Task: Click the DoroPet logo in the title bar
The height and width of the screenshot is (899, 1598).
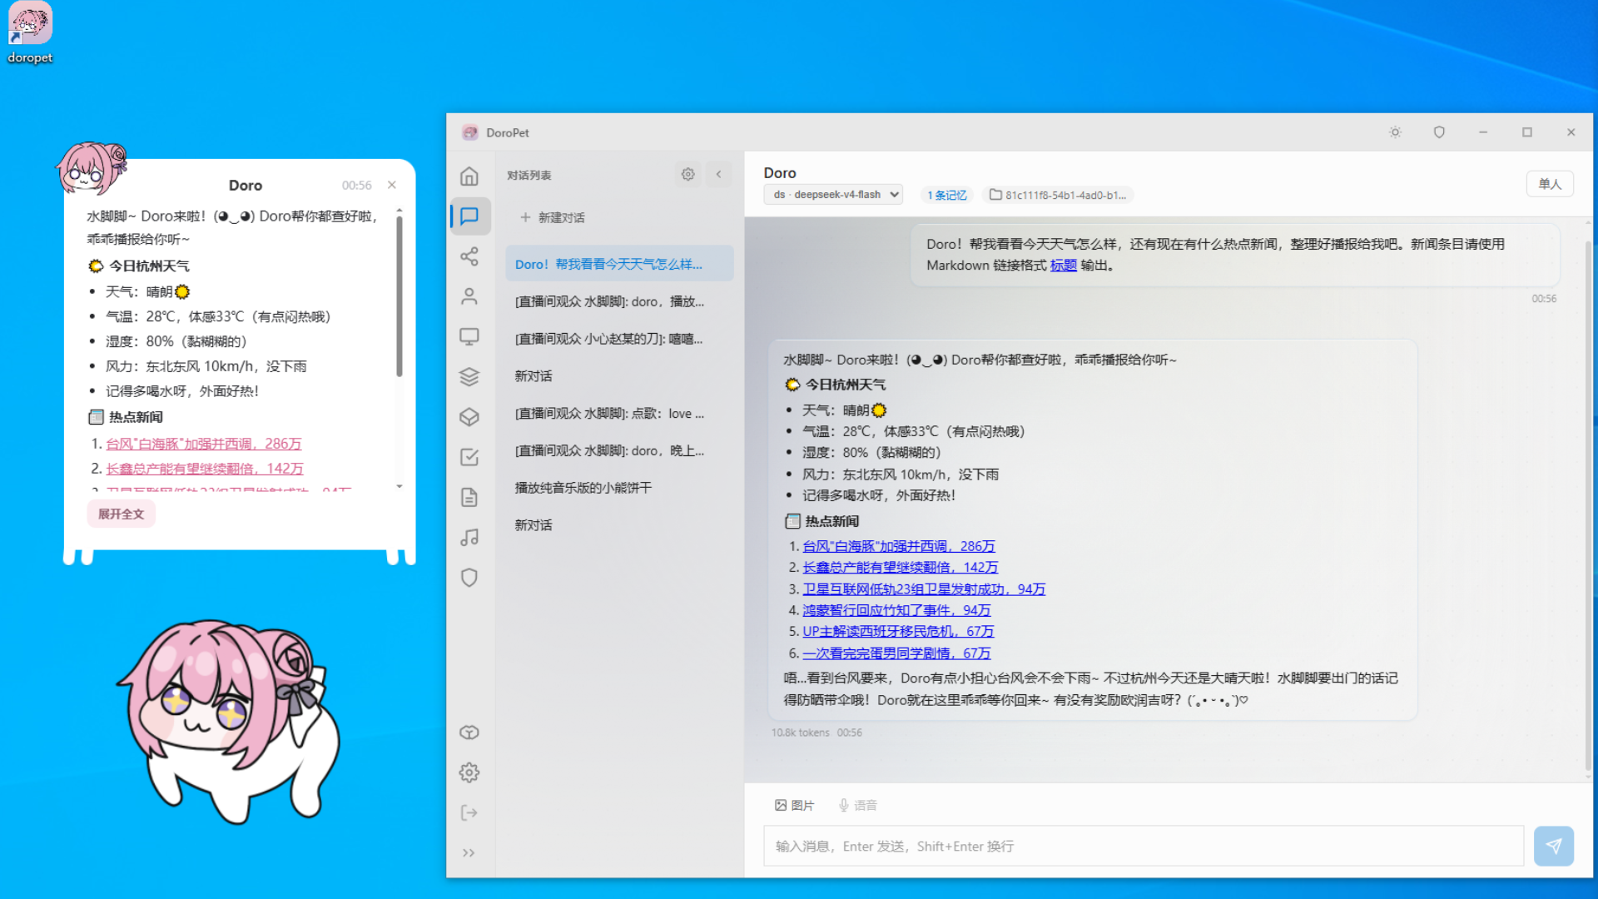Action: pyautogui.click(x=470, y=132)
